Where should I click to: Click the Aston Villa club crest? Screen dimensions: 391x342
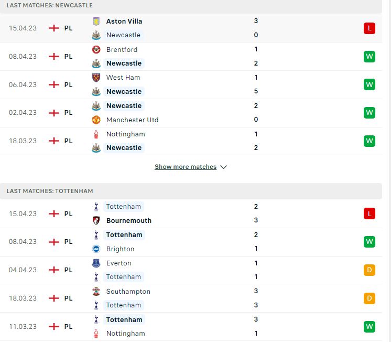tap(96, 21)
